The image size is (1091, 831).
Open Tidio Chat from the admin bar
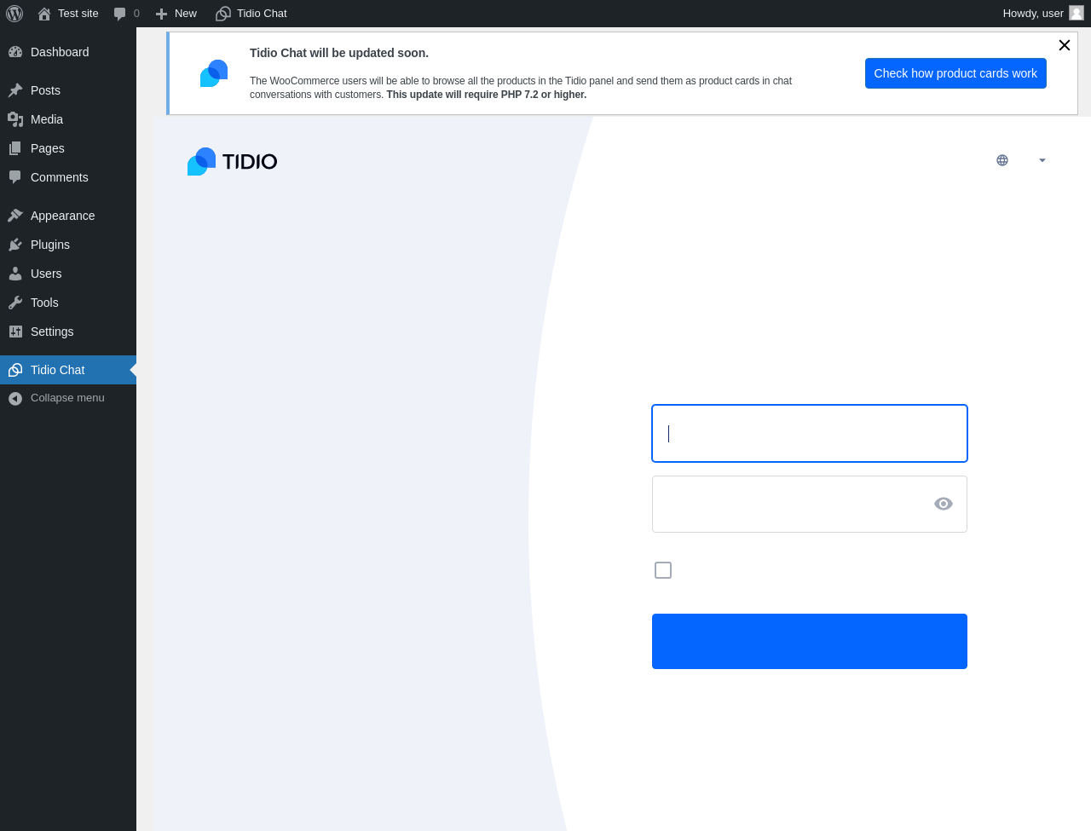(x=251, y=14)
